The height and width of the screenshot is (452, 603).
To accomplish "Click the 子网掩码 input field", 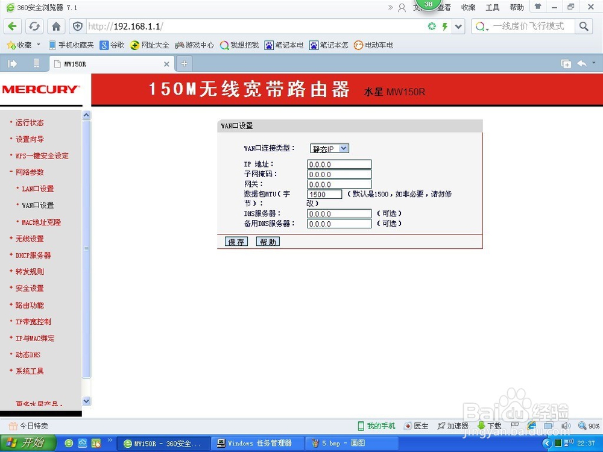I will [x=339, y=175].
